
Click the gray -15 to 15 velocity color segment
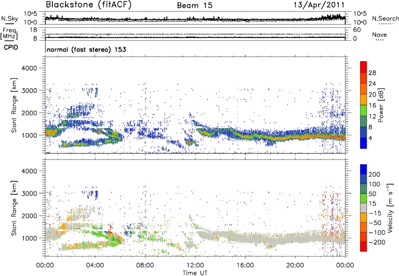pyautogui.click(x=364, y=208)
